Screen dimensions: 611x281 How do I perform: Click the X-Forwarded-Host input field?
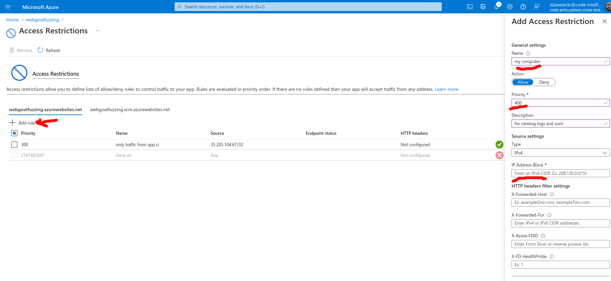(x=561, y=203)
